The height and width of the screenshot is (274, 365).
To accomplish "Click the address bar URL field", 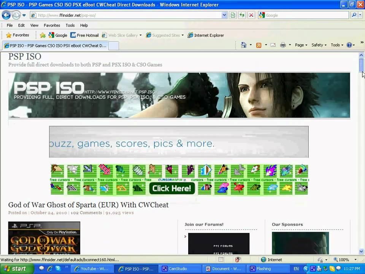I will 129,15.
